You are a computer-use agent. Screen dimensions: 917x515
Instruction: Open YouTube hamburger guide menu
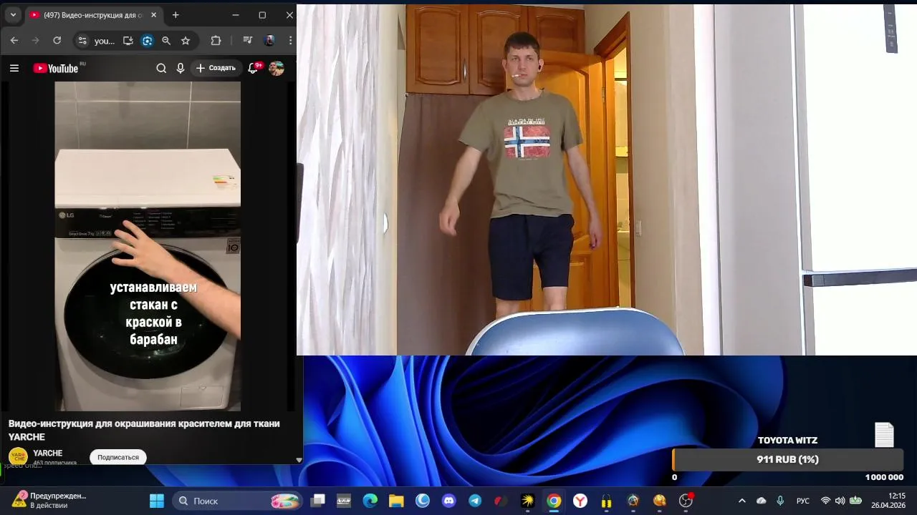pos(14,68)
